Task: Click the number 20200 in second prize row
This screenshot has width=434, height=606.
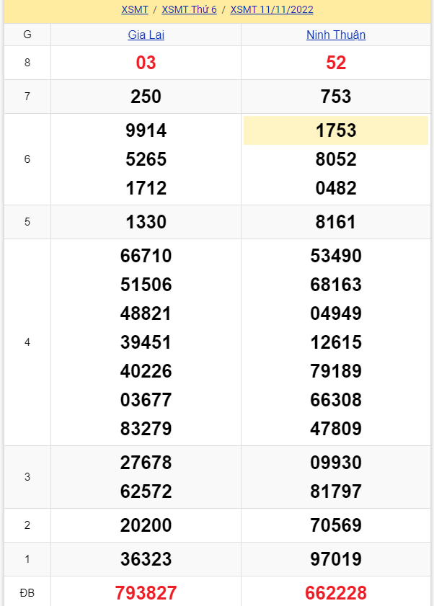Action: coord(146,525)
